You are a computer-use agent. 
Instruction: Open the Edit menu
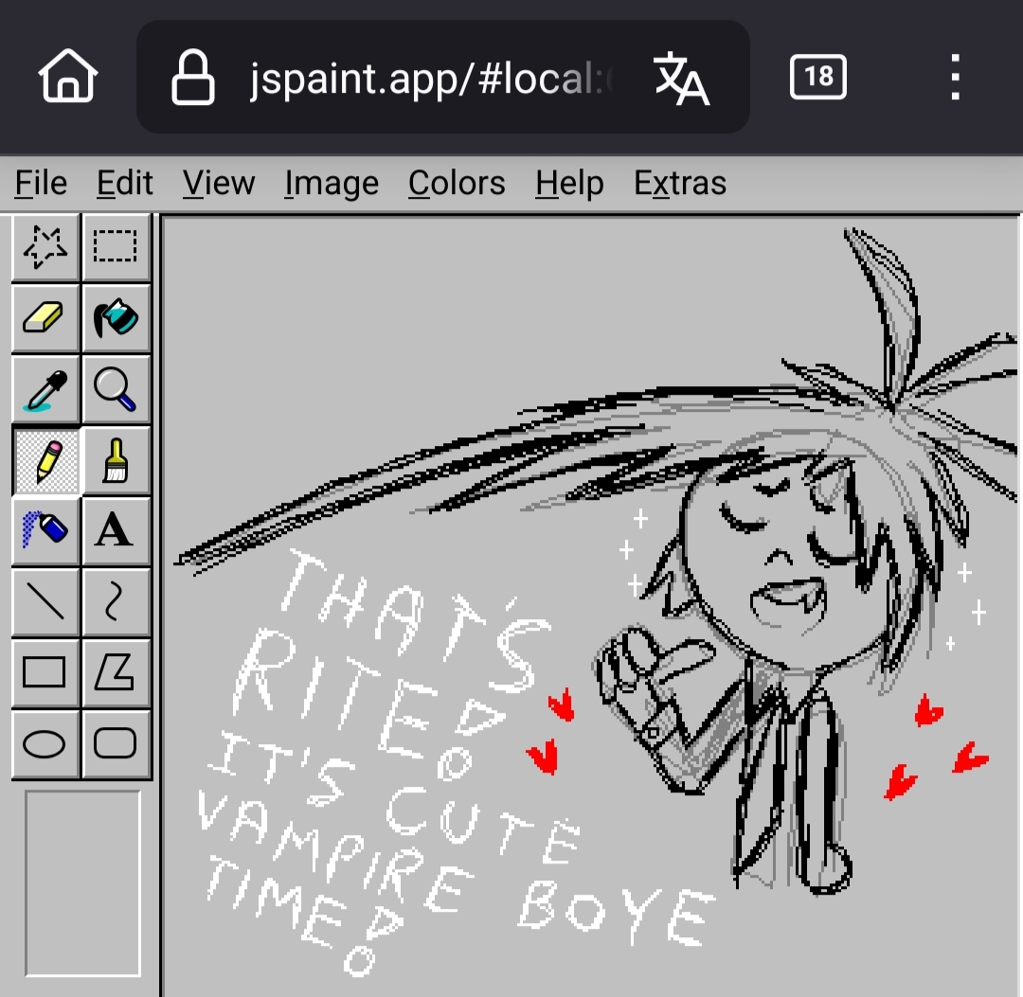pos(125,183)
